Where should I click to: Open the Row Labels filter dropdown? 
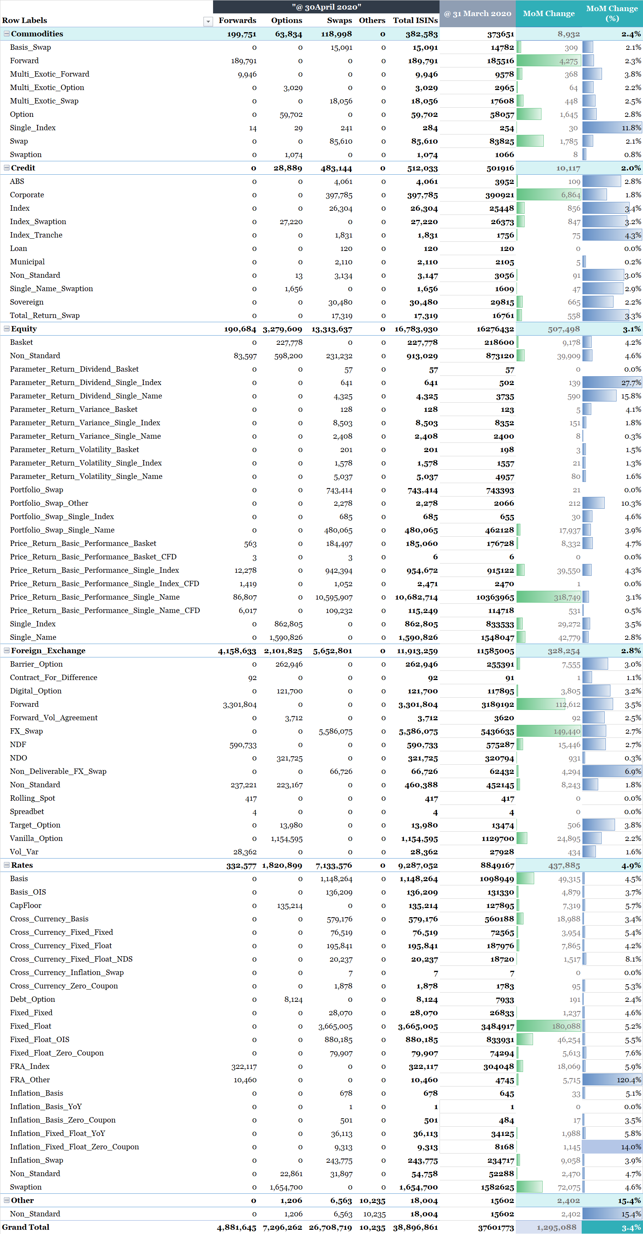(x=208, y=21)
